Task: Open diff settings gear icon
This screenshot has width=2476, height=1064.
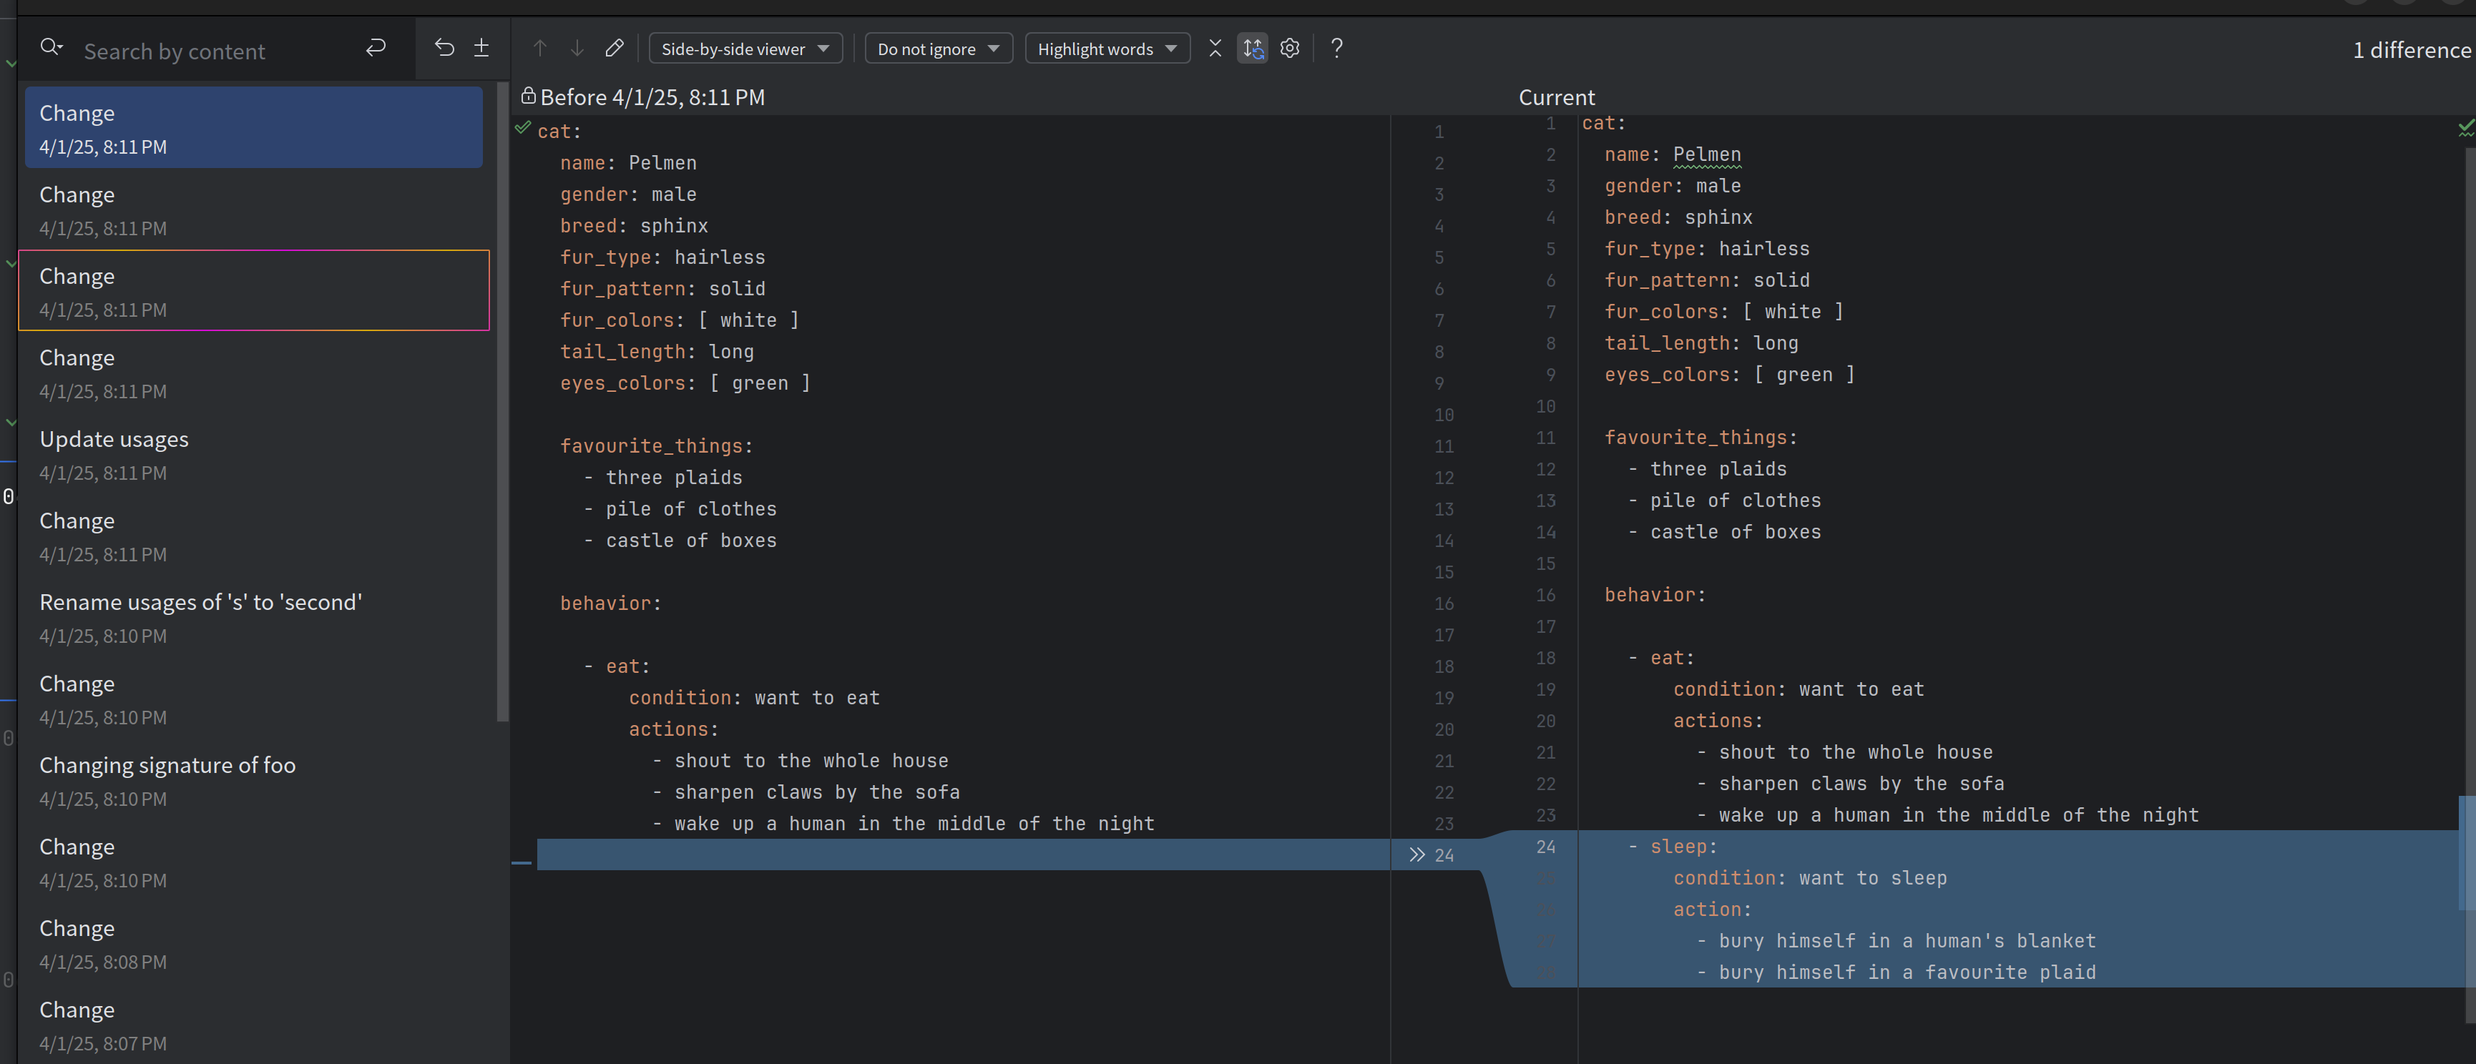Action: (1290, 48)
